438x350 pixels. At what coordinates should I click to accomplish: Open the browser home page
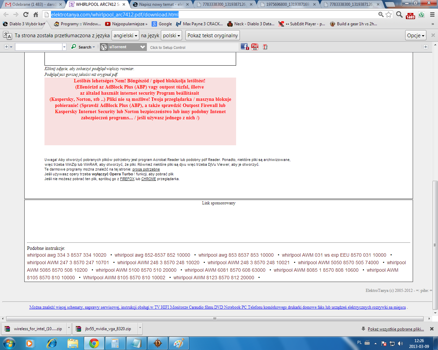click(36, 15)
